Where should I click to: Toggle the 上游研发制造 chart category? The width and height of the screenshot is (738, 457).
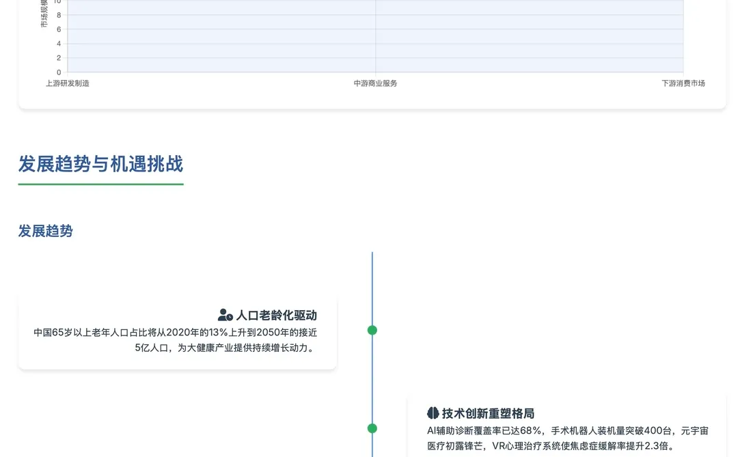coord(66,83)
